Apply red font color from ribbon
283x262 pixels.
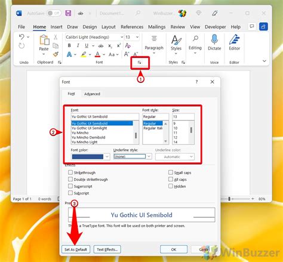pyautogui.click(x=97, y=54)
